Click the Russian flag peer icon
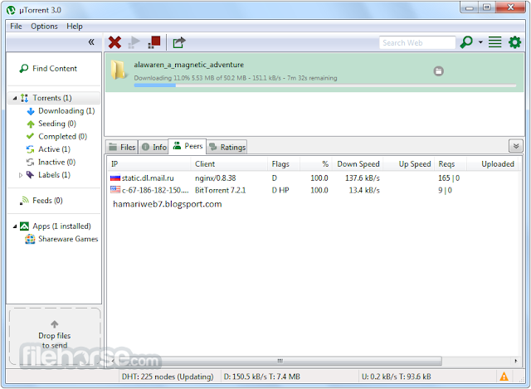This screenshot has height=389, width=531. (115, 177)
